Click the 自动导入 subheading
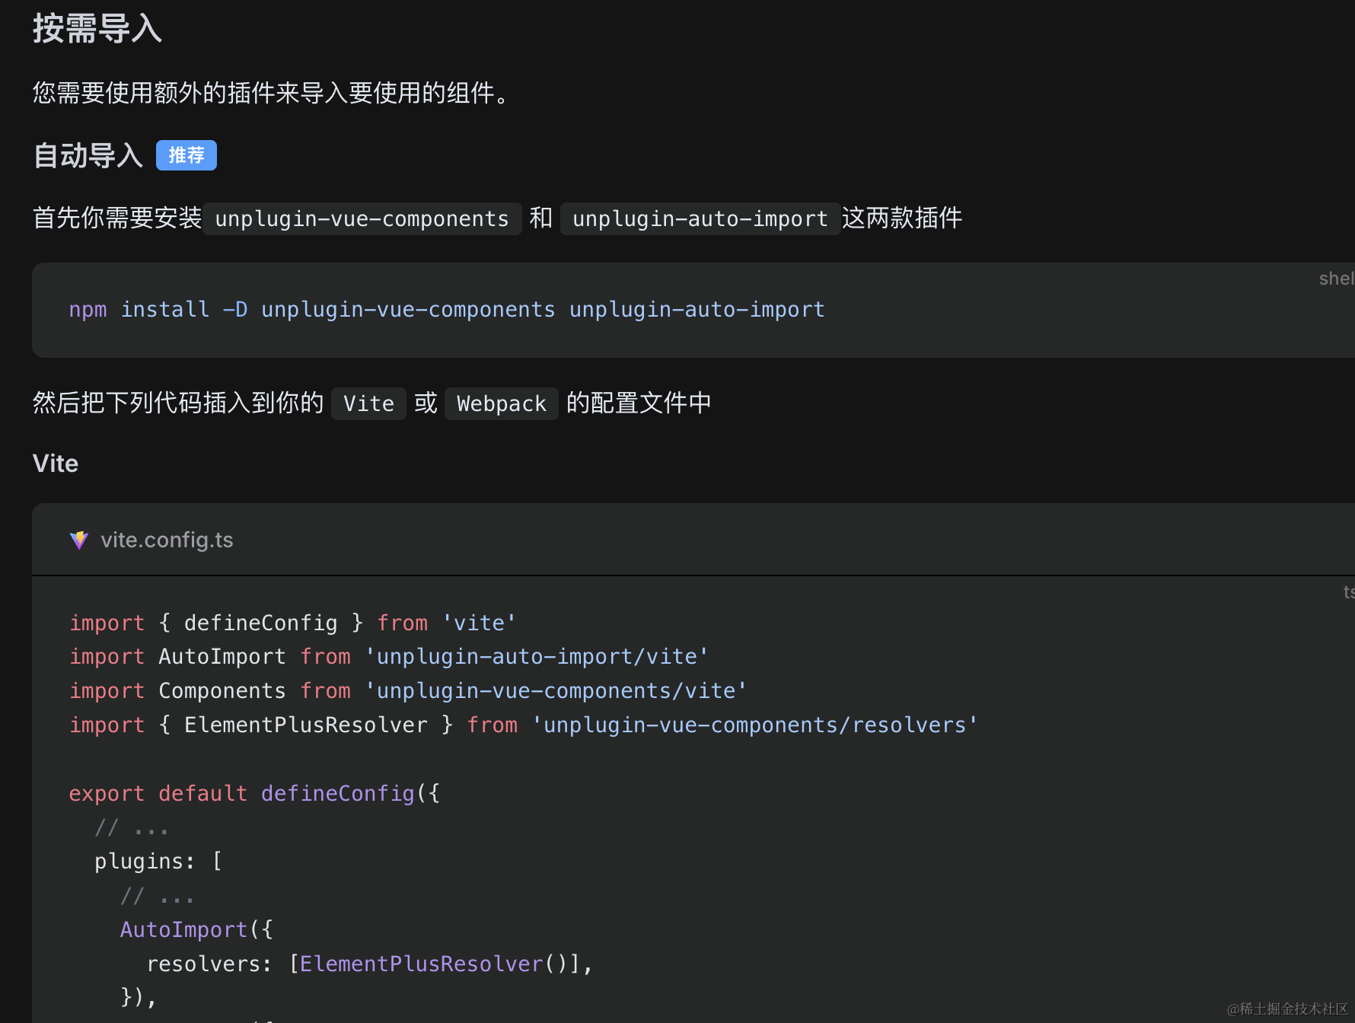Screen dimensions: 1355x1023 pos(88,155)
